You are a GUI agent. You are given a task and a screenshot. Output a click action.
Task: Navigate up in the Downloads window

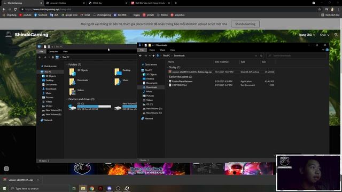[153, 55]
